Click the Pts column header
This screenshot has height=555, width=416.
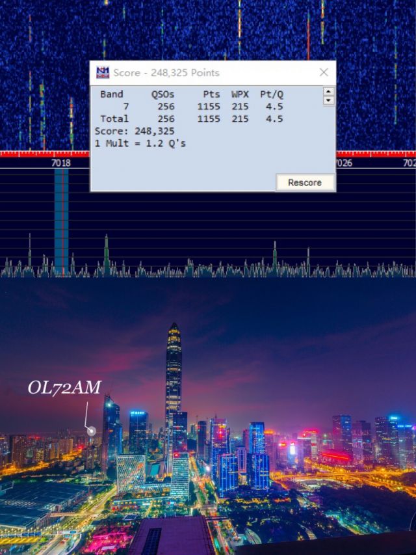tap(211, 94)
